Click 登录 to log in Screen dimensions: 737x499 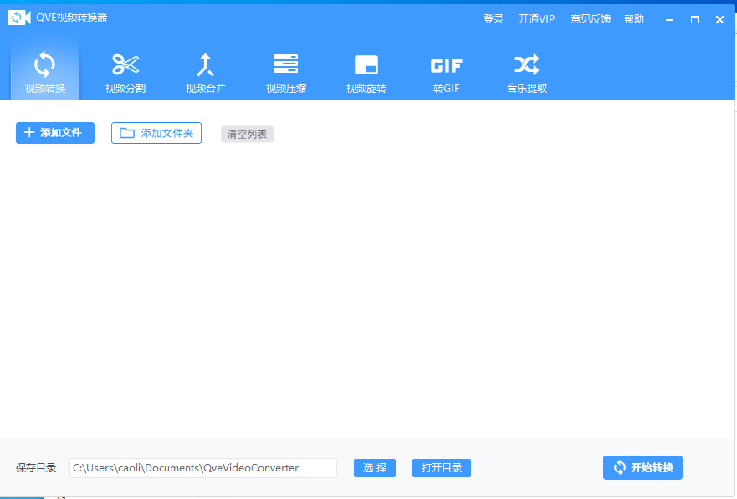tap(494, 18)
